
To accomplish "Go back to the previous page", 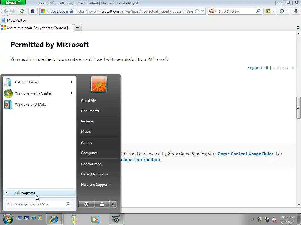I will coord(6,11).
